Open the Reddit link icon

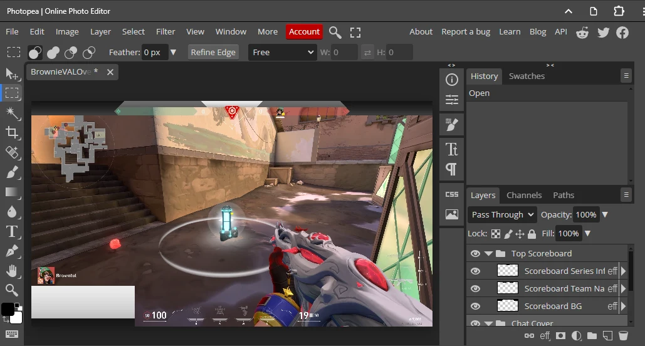[582, 33]
